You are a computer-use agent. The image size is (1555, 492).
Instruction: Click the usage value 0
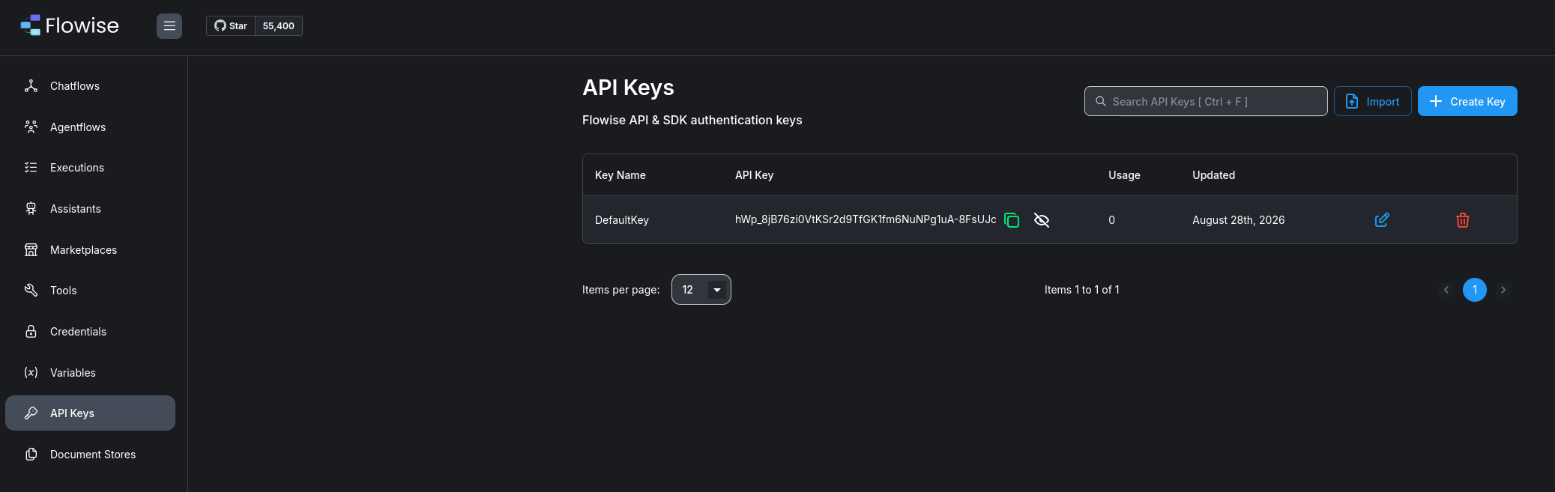pyautogui.click(x=1111, y=220)
